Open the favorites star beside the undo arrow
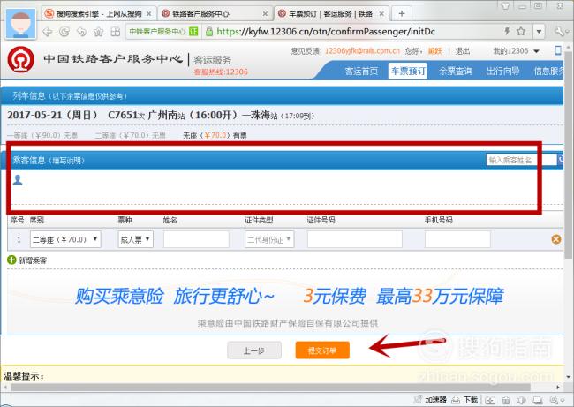Image resolution: width=574 pixels, height=407 pixels. (99, 32)
